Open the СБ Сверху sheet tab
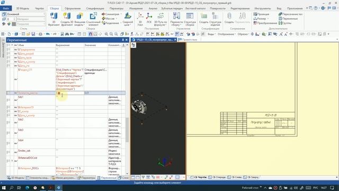The image size is (339, 191). pos(251,177)
